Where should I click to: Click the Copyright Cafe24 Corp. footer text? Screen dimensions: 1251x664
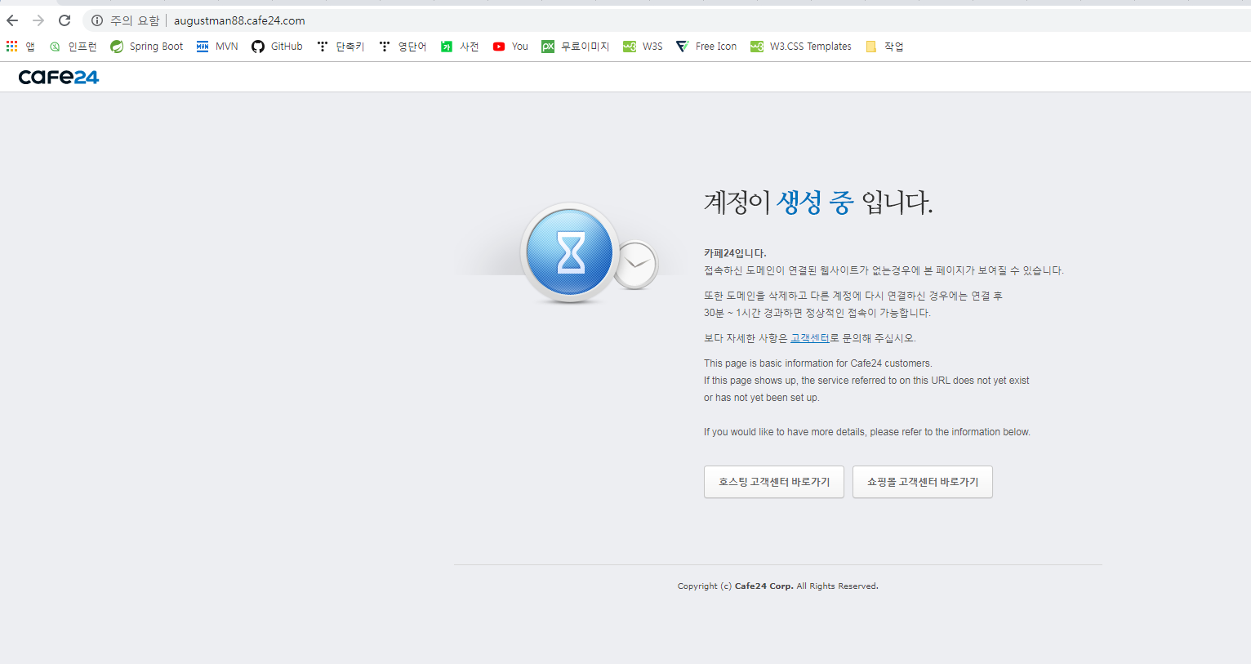(778, 586)
